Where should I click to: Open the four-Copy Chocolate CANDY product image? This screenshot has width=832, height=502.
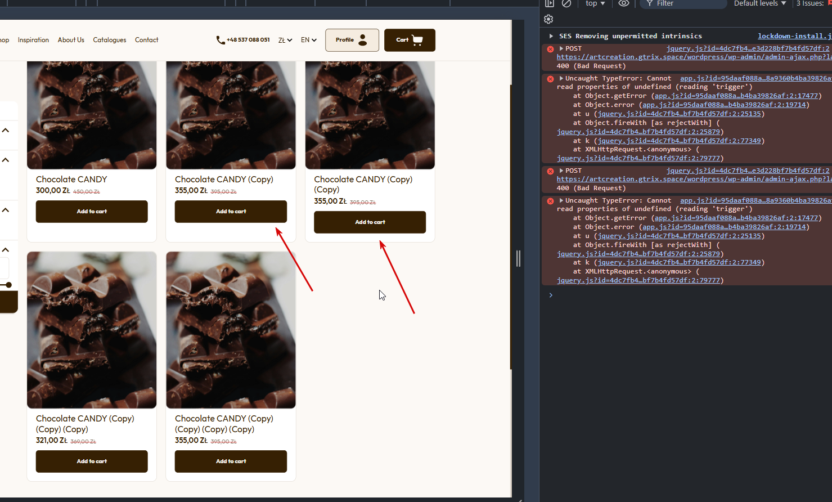tap(231, 330)
